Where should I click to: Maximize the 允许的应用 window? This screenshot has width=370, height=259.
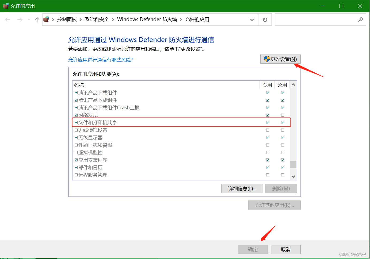point(341,6)
